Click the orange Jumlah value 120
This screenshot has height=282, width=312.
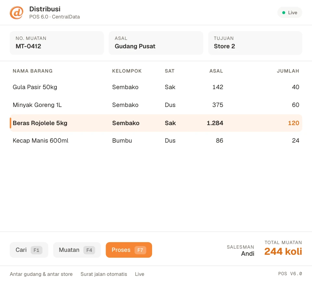(293, 123)
